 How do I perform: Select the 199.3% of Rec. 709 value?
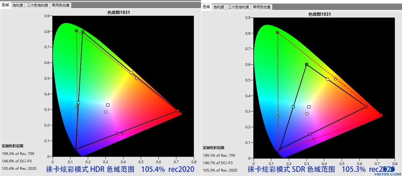click(x=18, y=153)
